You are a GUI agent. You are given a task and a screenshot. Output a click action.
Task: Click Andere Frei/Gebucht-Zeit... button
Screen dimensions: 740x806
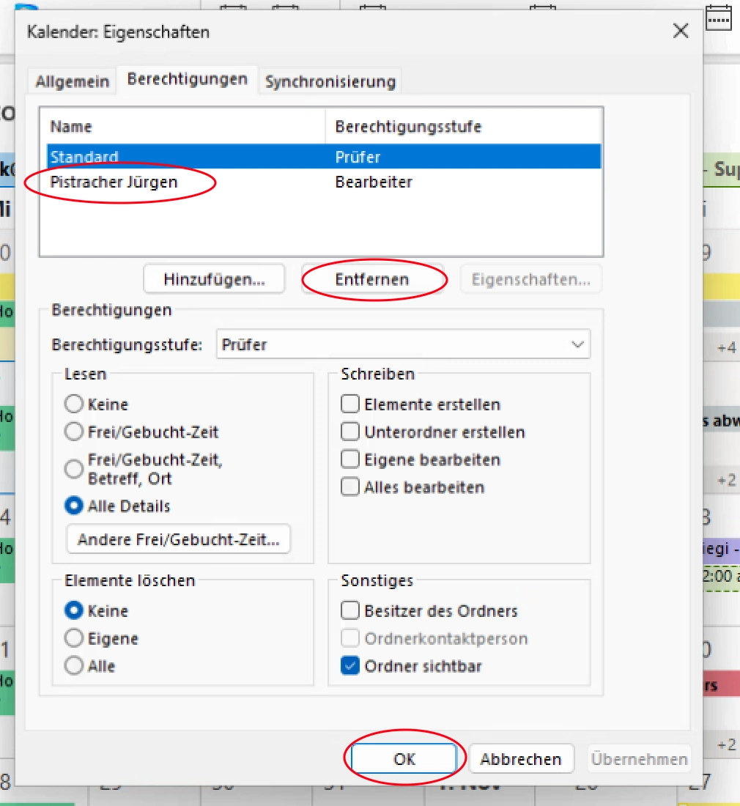point(178,539)
